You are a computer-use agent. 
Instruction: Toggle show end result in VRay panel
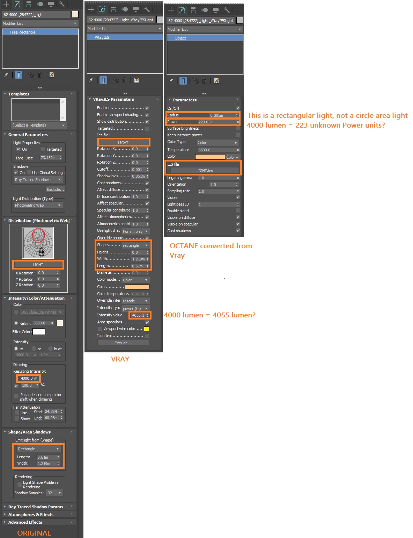(103, 80)
